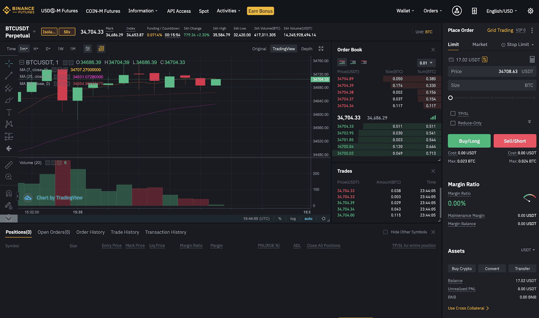Click the back arrow in drawing toolbar
The width and height of the screenshot is (539, 318).
click(9, 148)
